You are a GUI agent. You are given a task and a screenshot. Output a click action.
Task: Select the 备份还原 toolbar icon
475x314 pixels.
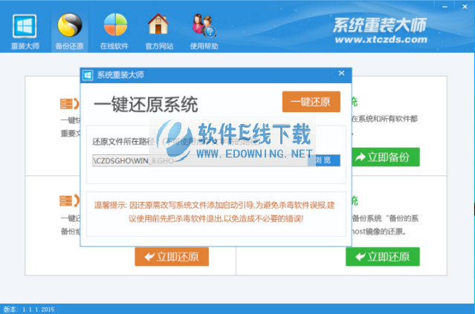click(69, 30)
